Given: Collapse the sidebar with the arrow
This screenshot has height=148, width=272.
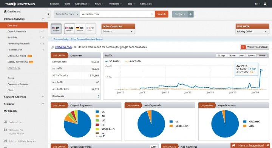Looking at the screenshot, I should click(x=48, y=14).
